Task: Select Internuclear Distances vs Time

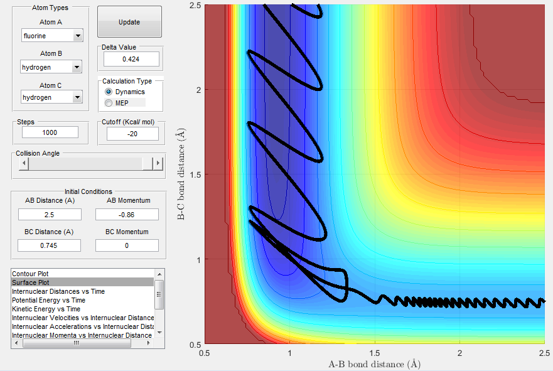Action: (82, 291)
